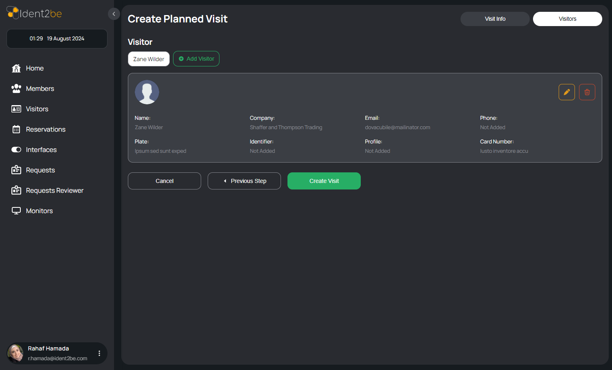This screenshot has width=612, height=370.
Task: Click the Phone Not Added value
Action: pyautogui.click(x=493, y=128)
